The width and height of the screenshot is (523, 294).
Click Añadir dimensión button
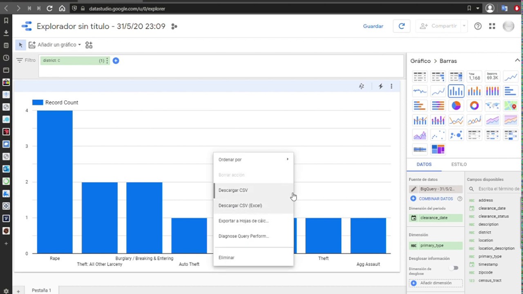click(x=436, y=283)
